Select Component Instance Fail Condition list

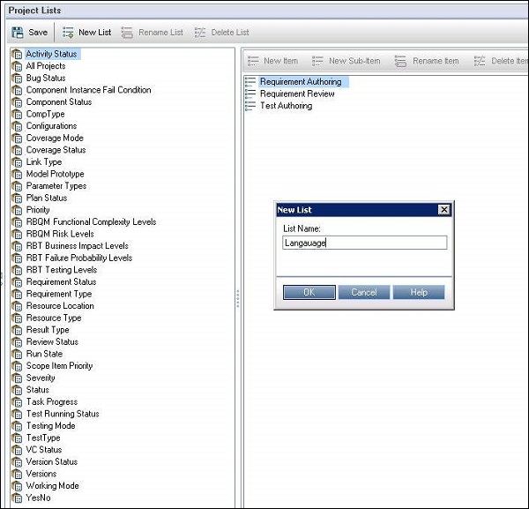[x=89, y=90]
